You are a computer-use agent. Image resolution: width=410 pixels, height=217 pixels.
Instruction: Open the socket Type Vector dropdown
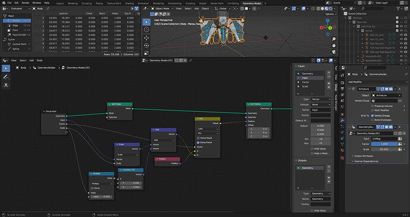point(321,99)
